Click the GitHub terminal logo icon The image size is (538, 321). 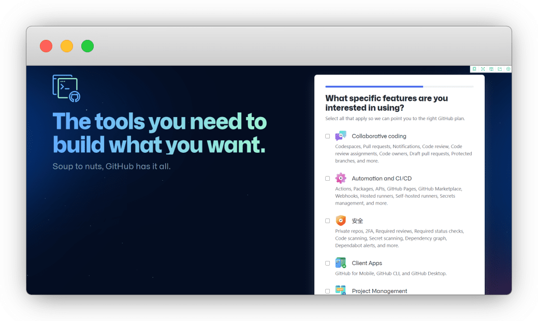click(x=66, y=88)
